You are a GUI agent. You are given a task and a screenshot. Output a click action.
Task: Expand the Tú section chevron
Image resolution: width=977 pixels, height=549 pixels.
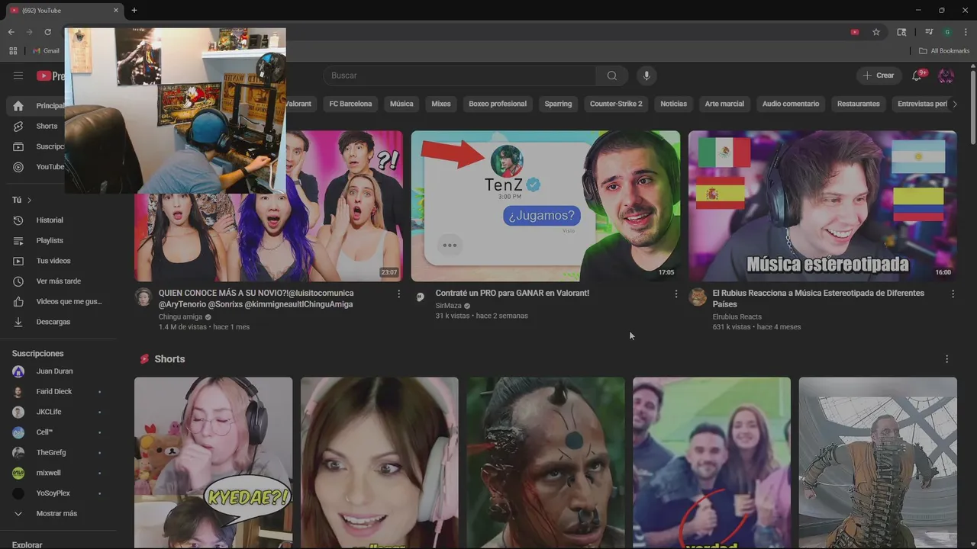(29, 200)
